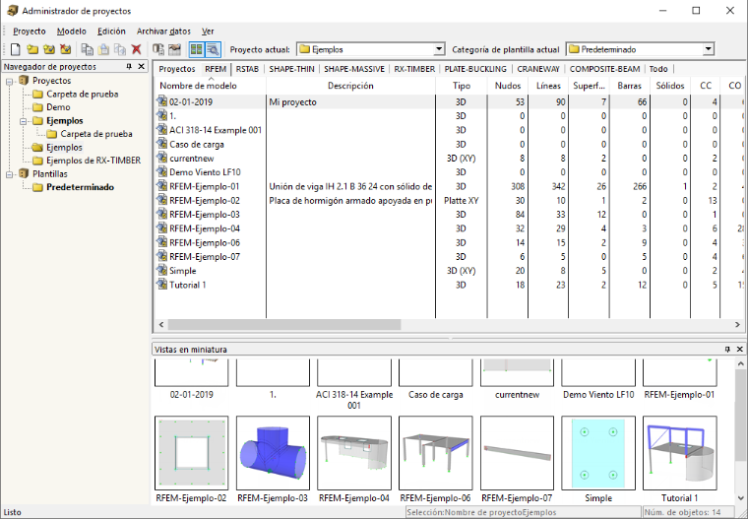748x519 pixels.
Task: Switch to the Todo tab
Action: (658, 69)
